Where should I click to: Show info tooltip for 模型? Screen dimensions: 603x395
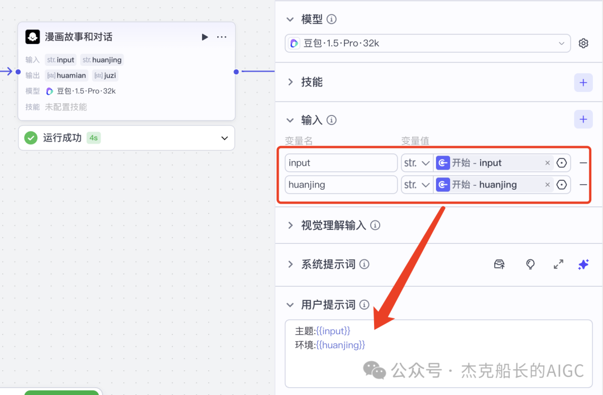click(x=332, y=19)
